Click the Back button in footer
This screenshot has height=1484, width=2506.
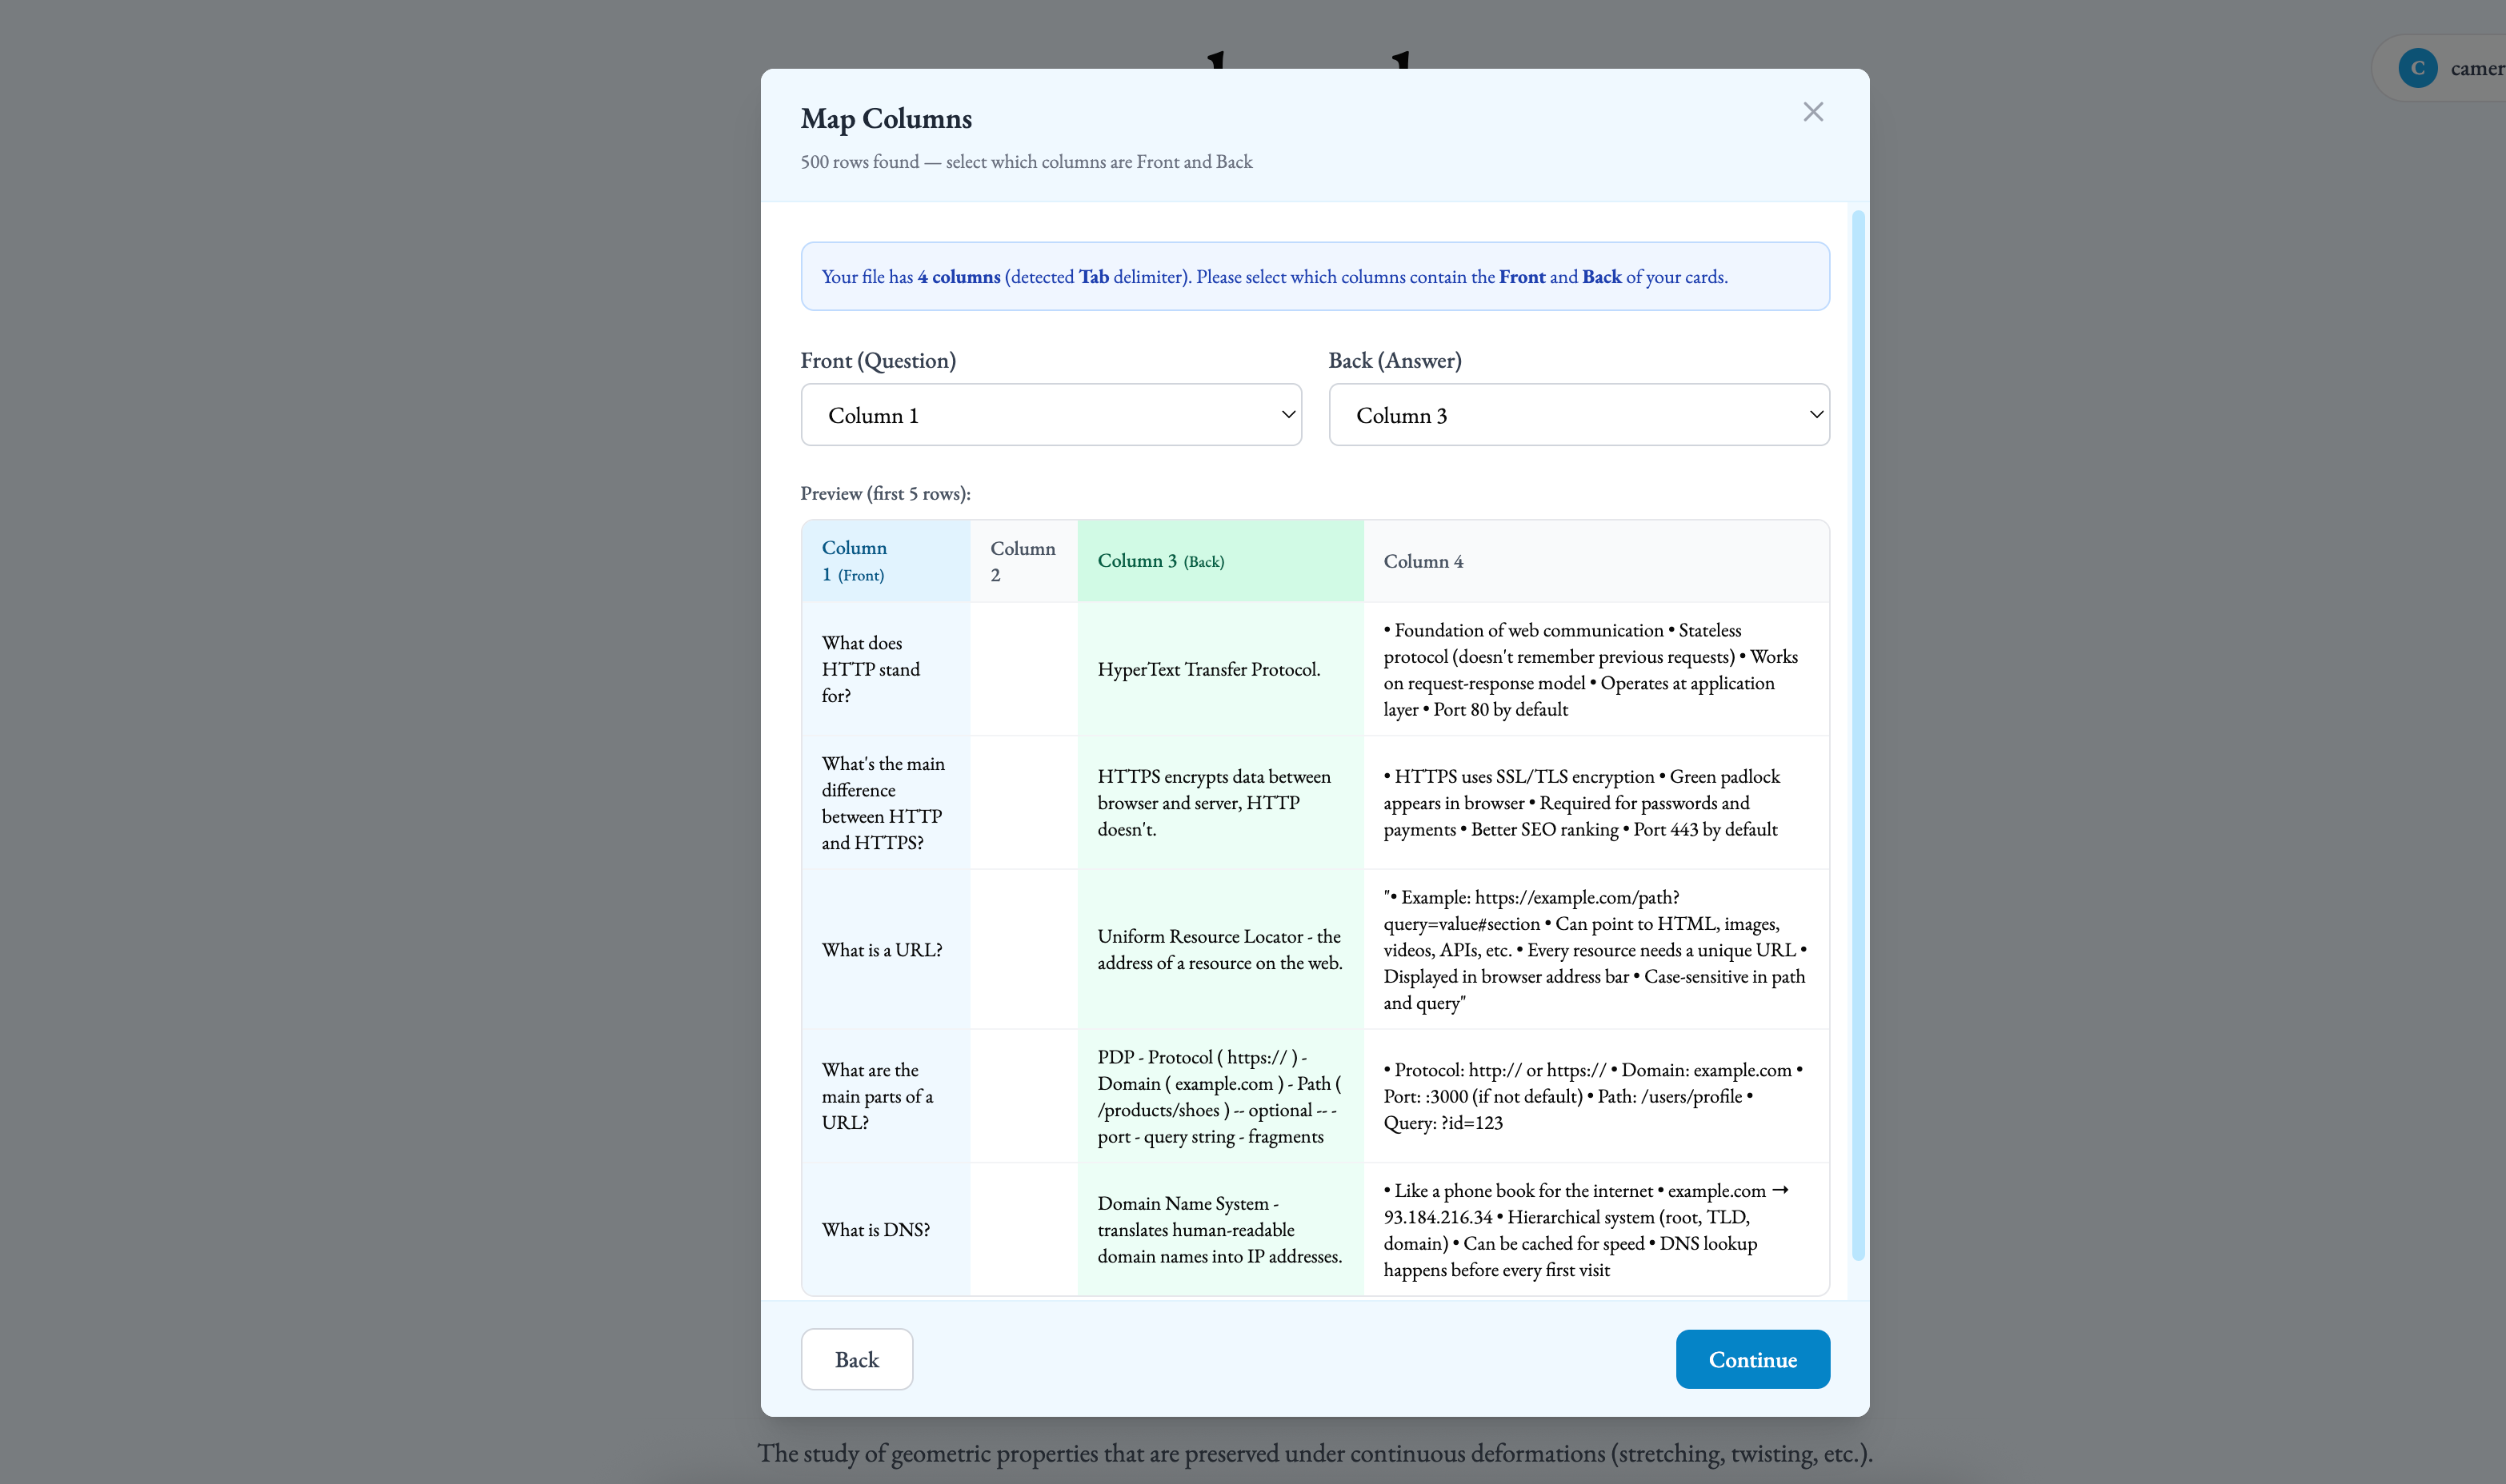pos(856,1359)
